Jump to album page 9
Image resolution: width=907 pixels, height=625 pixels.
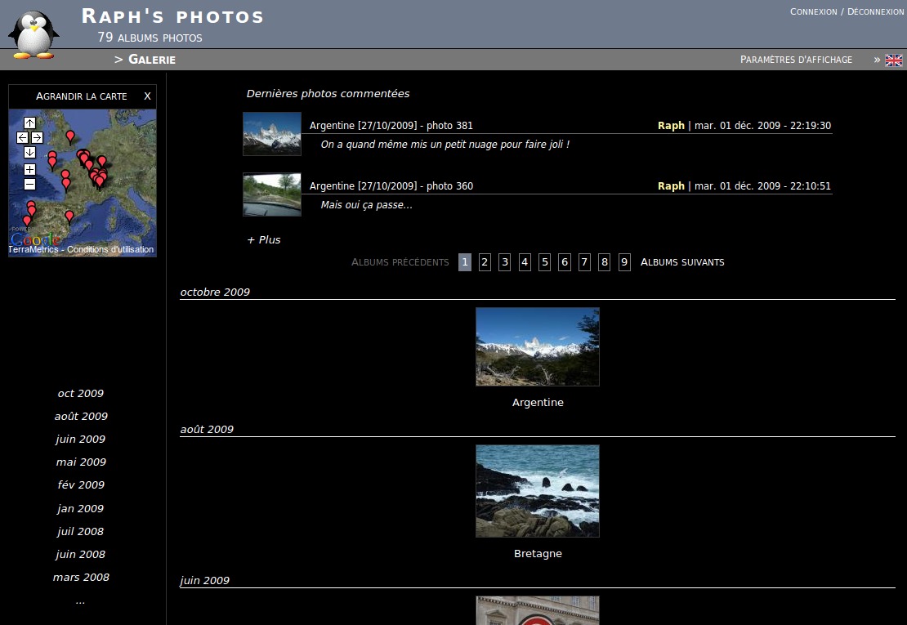[624, 262]
